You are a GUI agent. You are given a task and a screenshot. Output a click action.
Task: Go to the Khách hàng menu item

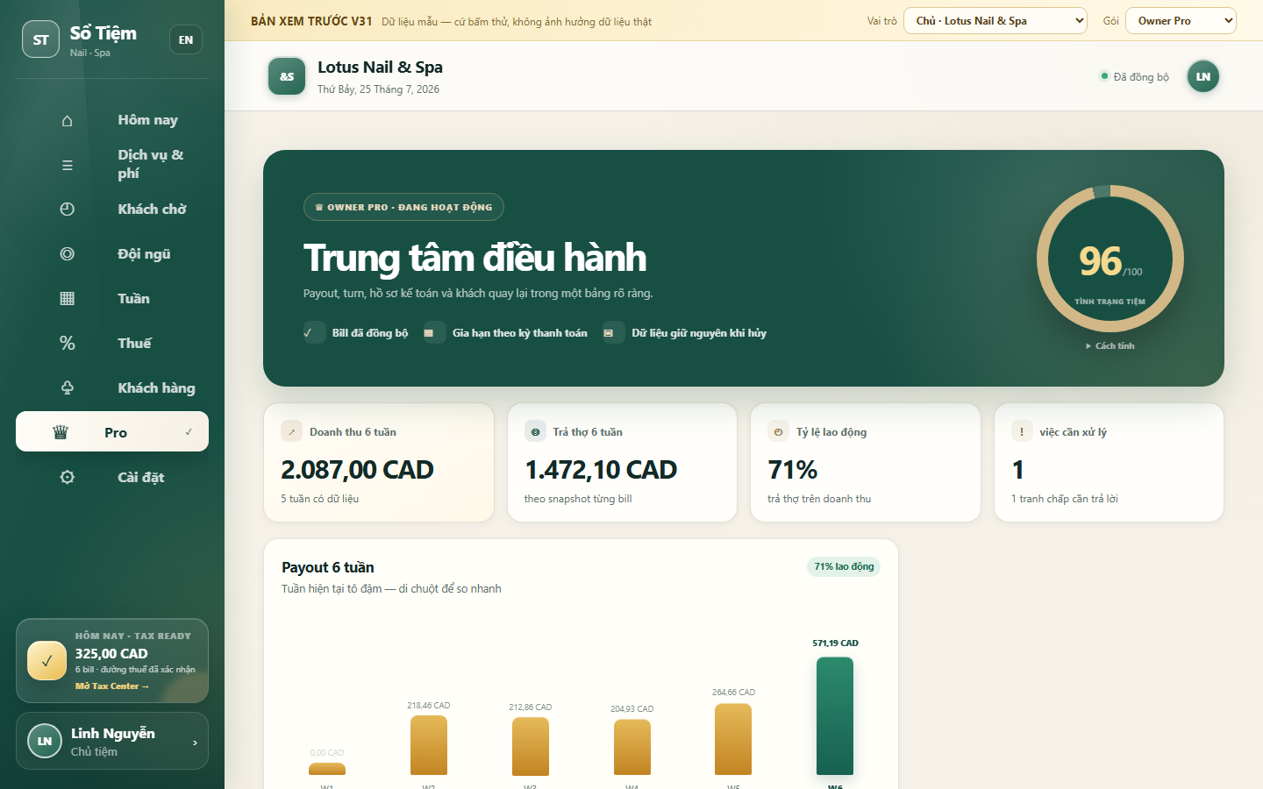coord(112,388)
